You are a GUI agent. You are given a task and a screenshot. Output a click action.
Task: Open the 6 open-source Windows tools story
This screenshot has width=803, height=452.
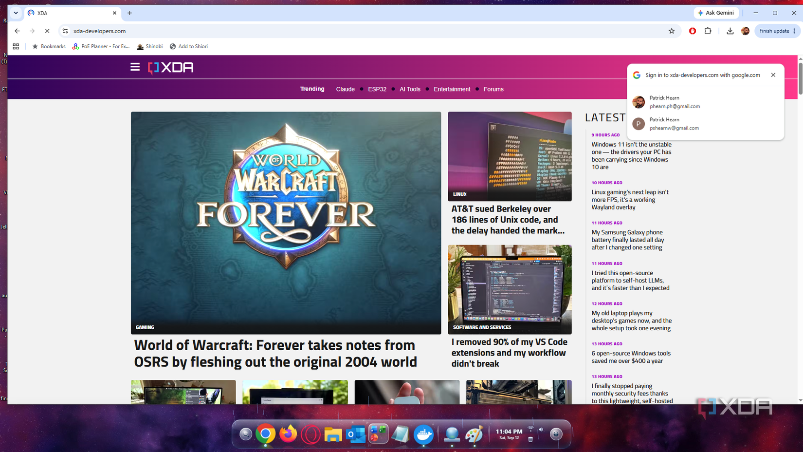[x=631, y=357]
